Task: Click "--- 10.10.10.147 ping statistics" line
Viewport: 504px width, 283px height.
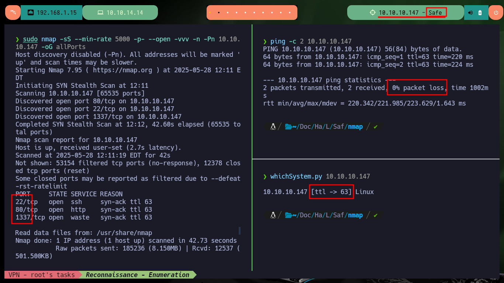Action: [x=329, y=80]
